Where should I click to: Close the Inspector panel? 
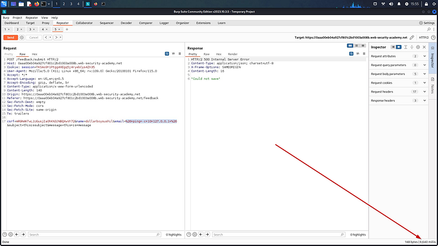424,47
